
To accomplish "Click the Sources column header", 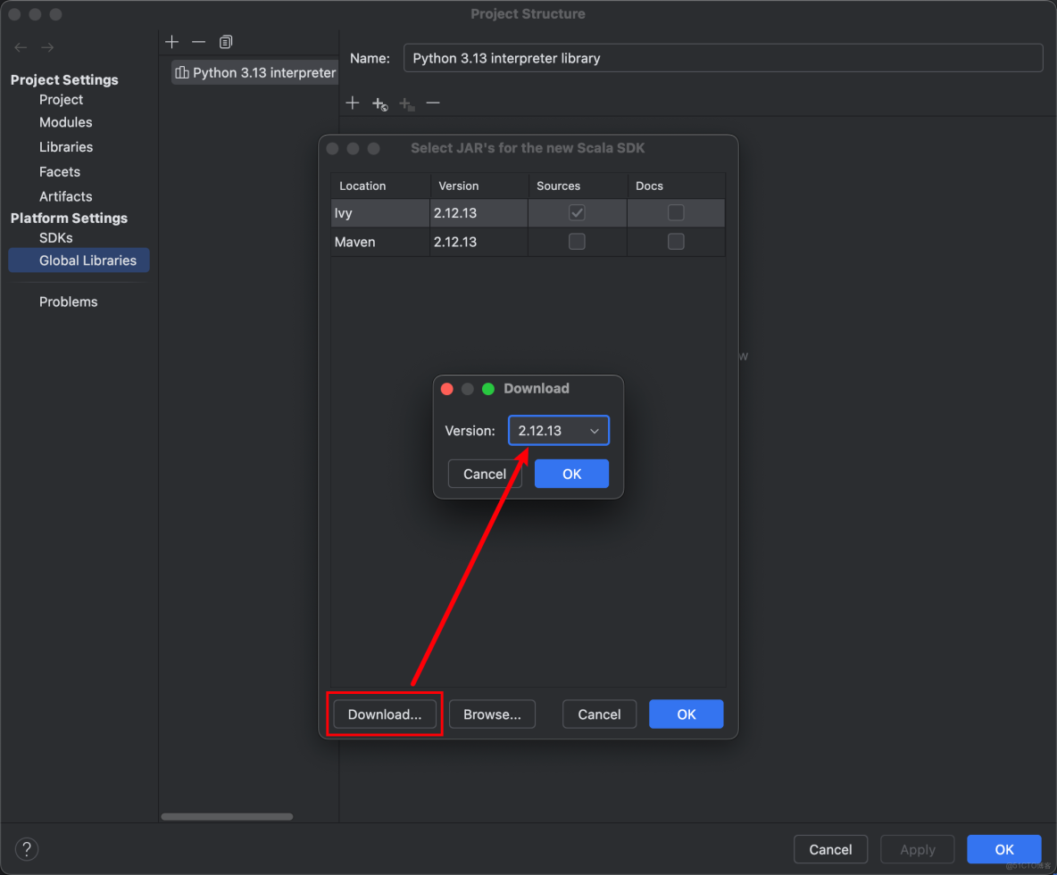I will click(x=577, y=186).
